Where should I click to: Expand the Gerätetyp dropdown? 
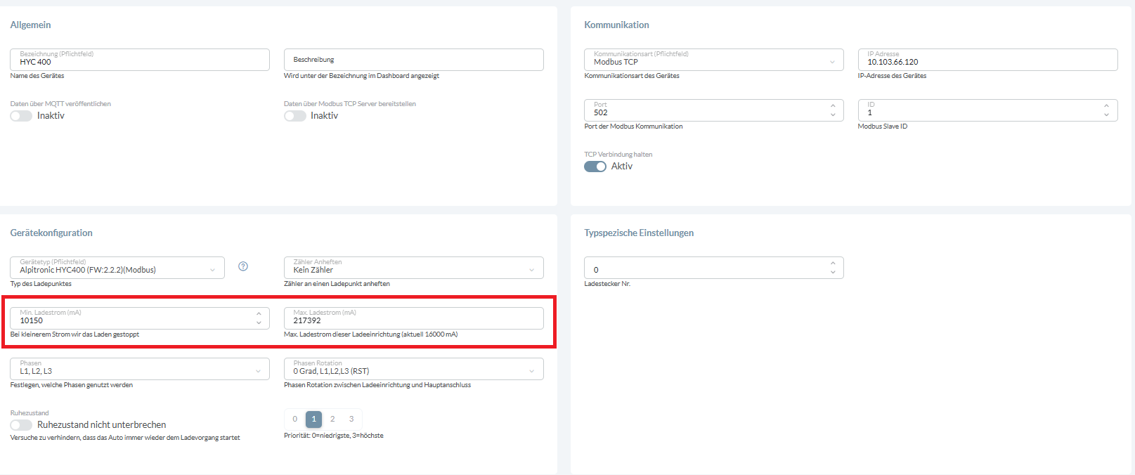(x=117, y=268)
